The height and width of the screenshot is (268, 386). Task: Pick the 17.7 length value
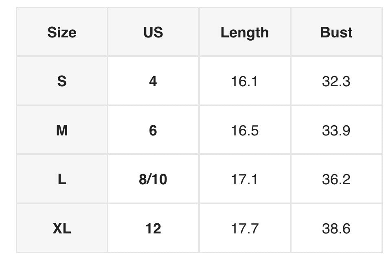(x=245, y=229)
